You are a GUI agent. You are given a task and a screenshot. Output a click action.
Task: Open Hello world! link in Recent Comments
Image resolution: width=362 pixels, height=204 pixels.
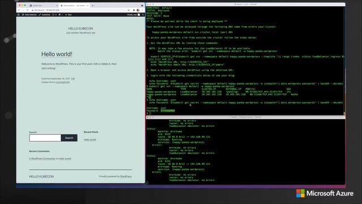click(x=65, y=159)
